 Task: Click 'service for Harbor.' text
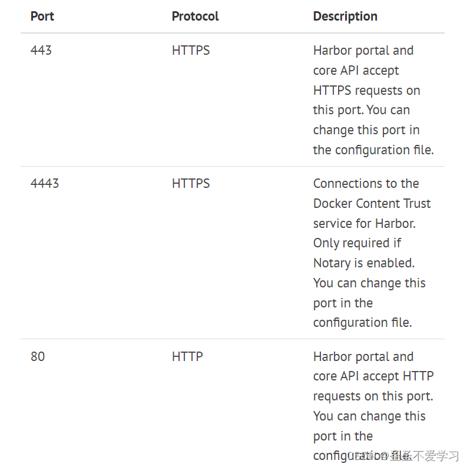pos(365,223)
